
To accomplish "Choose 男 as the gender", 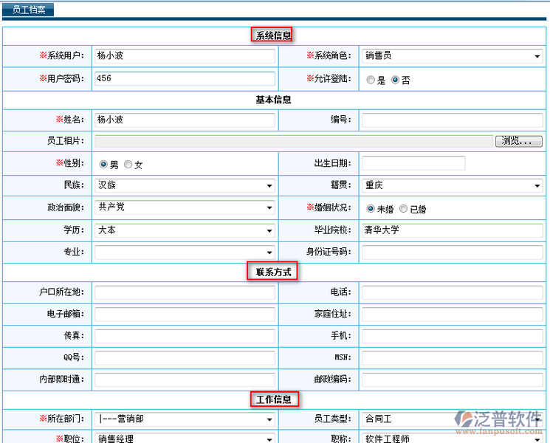I will coord(103,165).
